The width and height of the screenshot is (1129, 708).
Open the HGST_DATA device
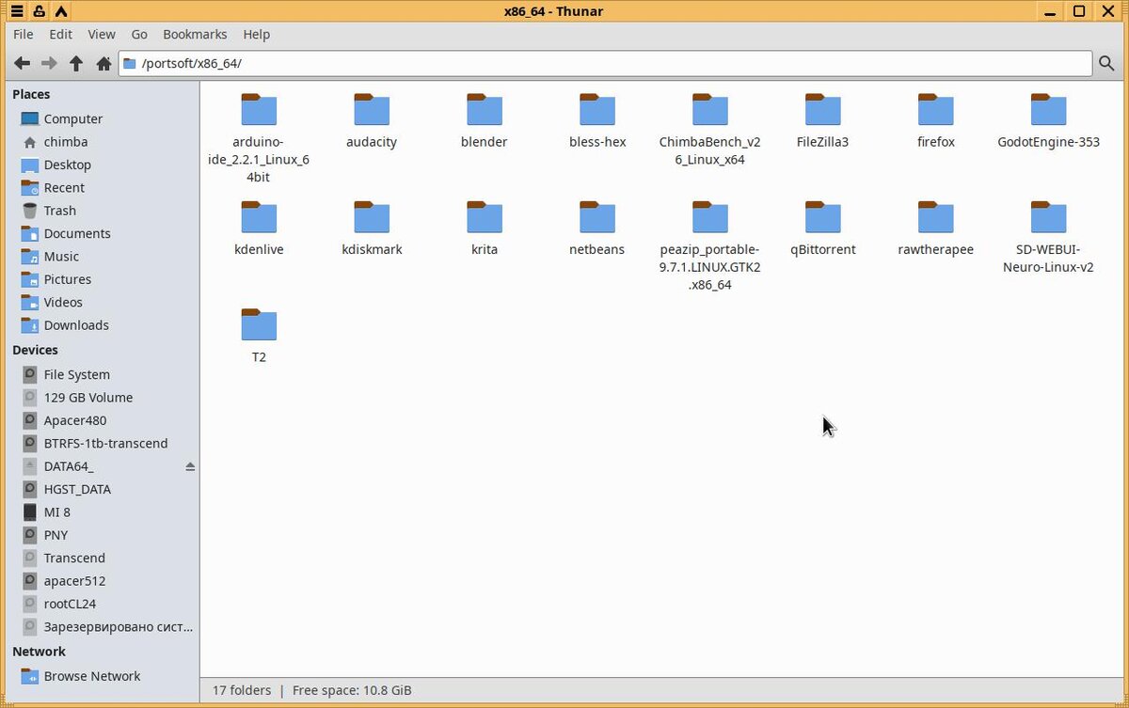(x=100, y=489)
